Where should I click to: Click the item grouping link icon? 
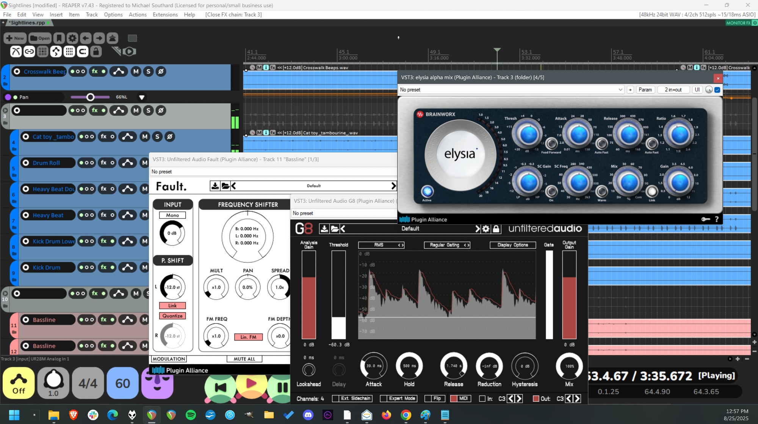coord(29,51)
